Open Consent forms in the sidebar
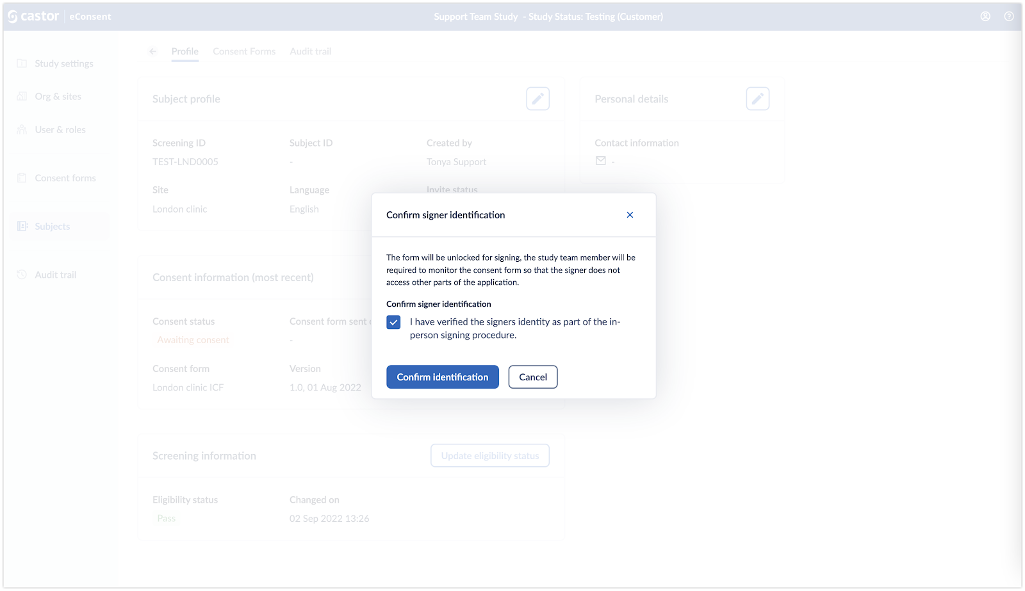Screen dimensions: 1025x591 click(60, 178)
